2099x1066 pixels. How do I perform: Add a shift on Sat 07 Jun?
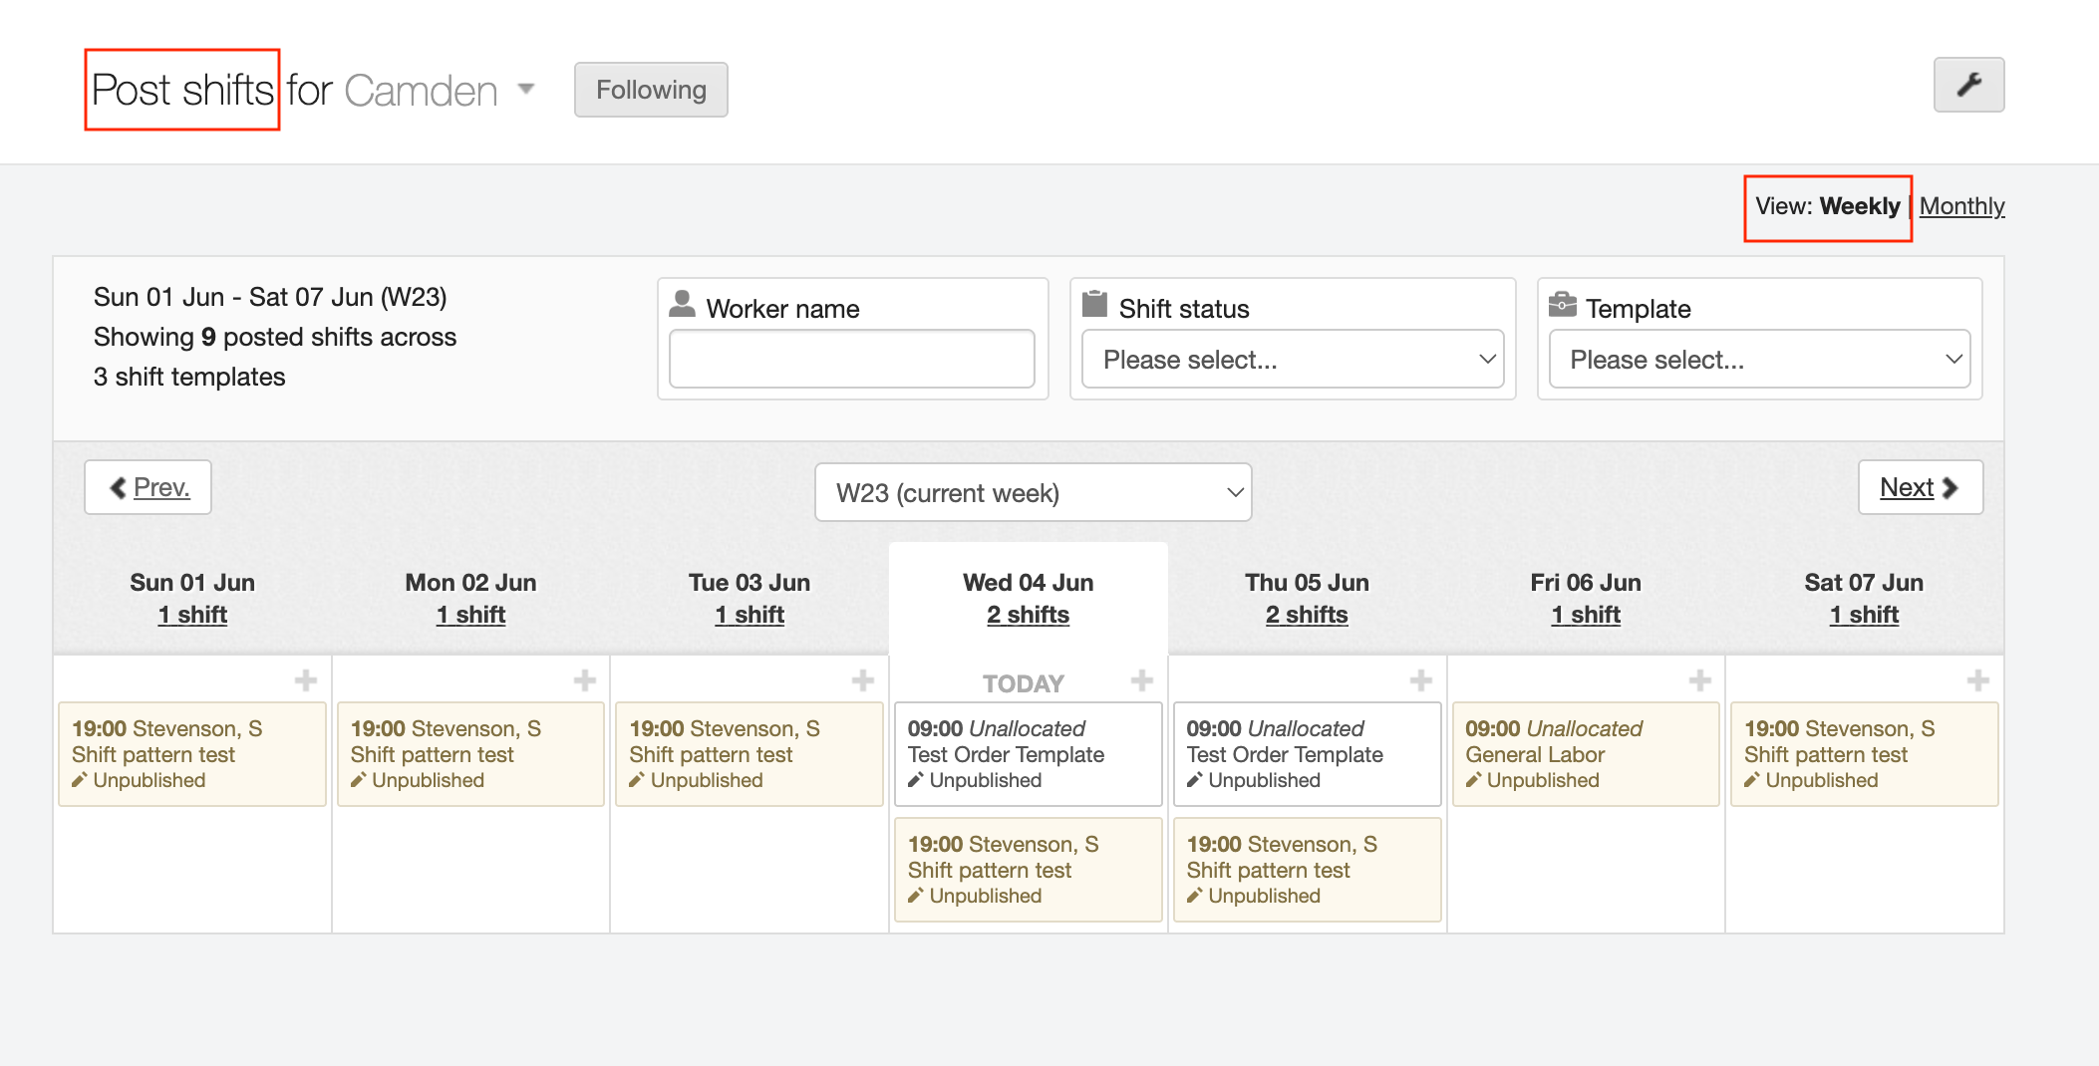click(1978, 680)
